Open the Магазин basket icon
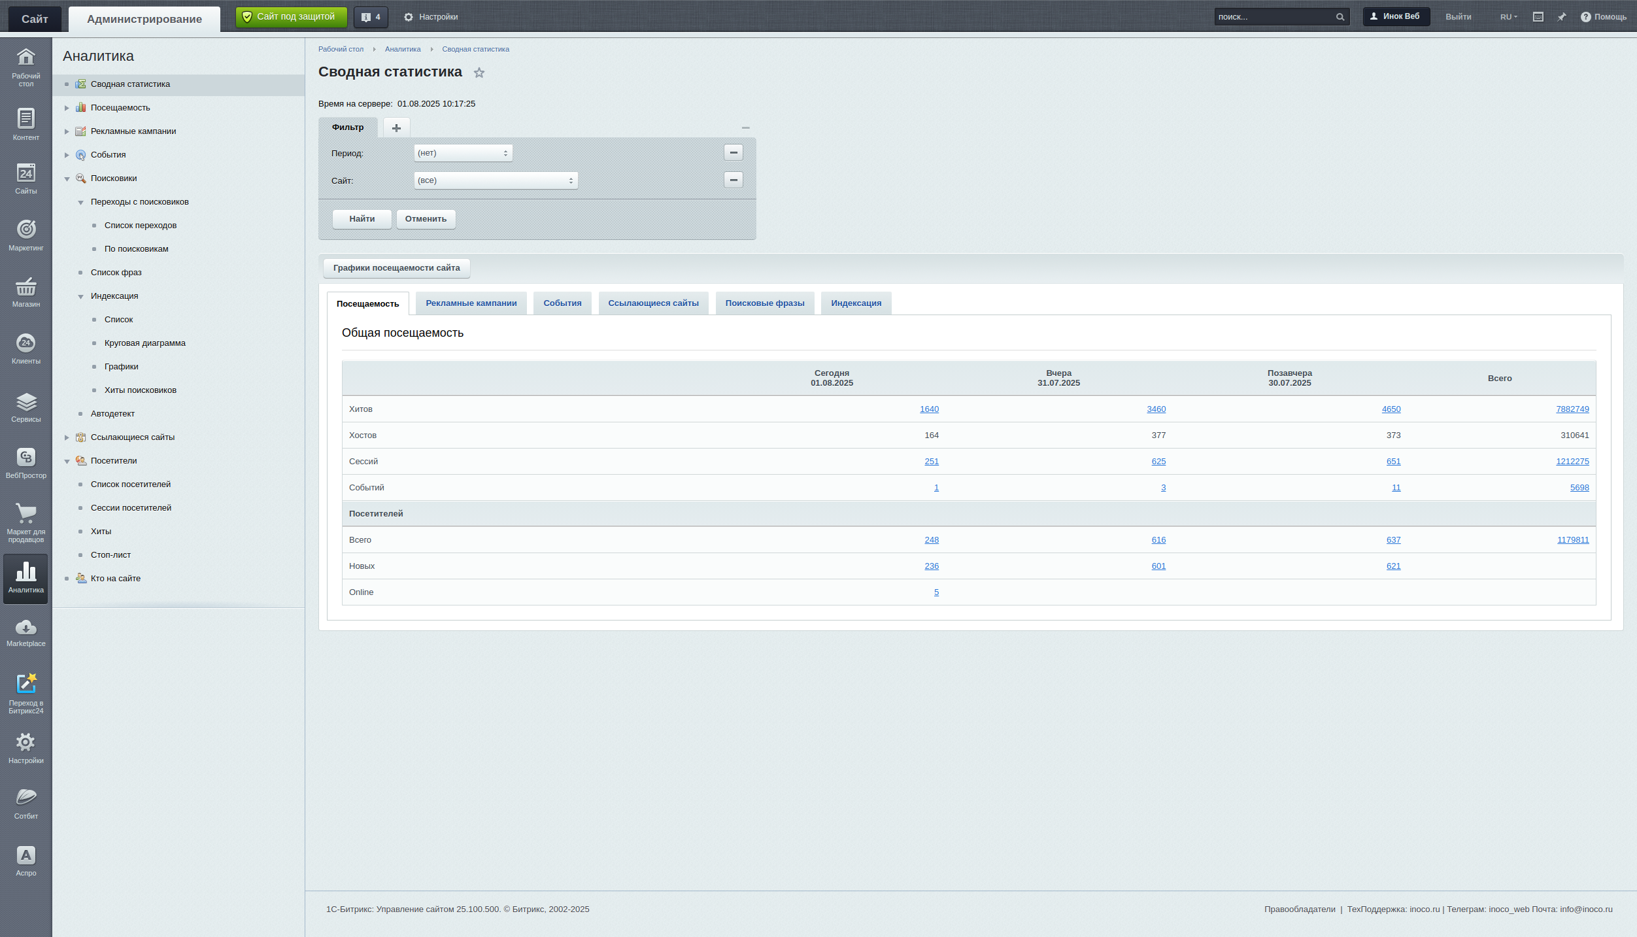 coord(25,292)
